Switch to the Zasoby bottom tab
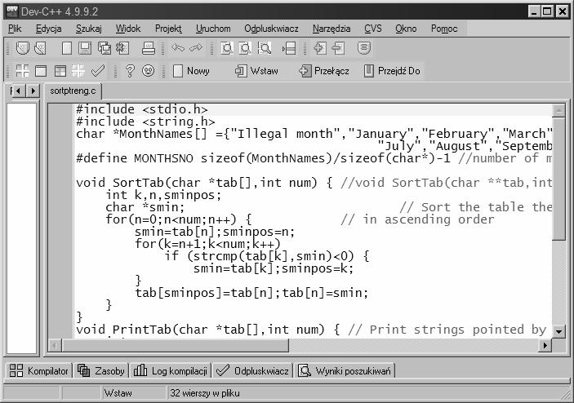 point(101,371)
